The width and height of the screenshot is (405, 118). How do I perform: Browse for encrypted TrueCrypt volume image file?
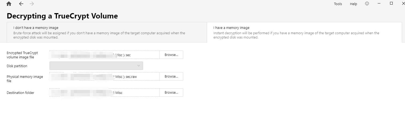[171, 55]
